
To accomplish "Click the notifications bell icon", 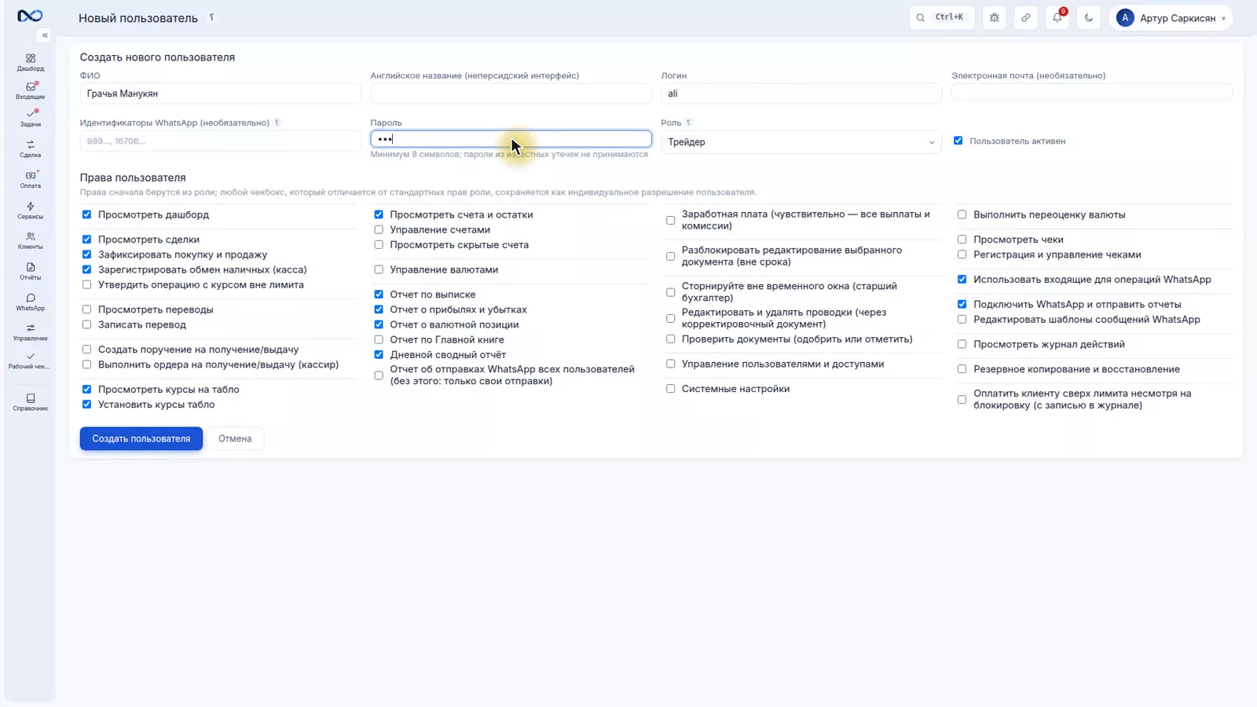I will click(x=1057, y=17).
